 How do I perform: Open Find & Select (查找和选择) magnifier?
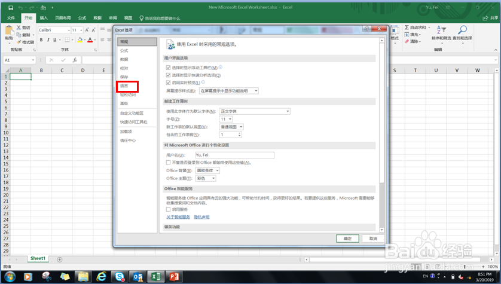pyautogui.click(x=462, y=30)
